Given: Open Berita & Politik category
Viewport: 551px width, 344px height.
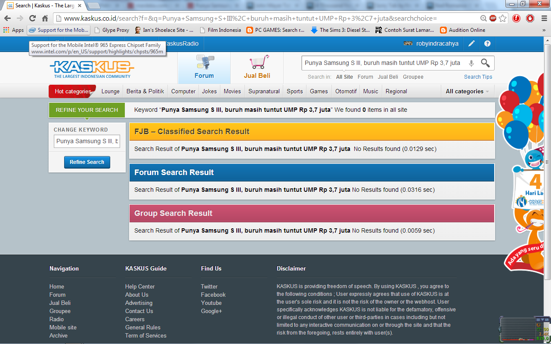Looking at the screenshot, I should [145, 91].
